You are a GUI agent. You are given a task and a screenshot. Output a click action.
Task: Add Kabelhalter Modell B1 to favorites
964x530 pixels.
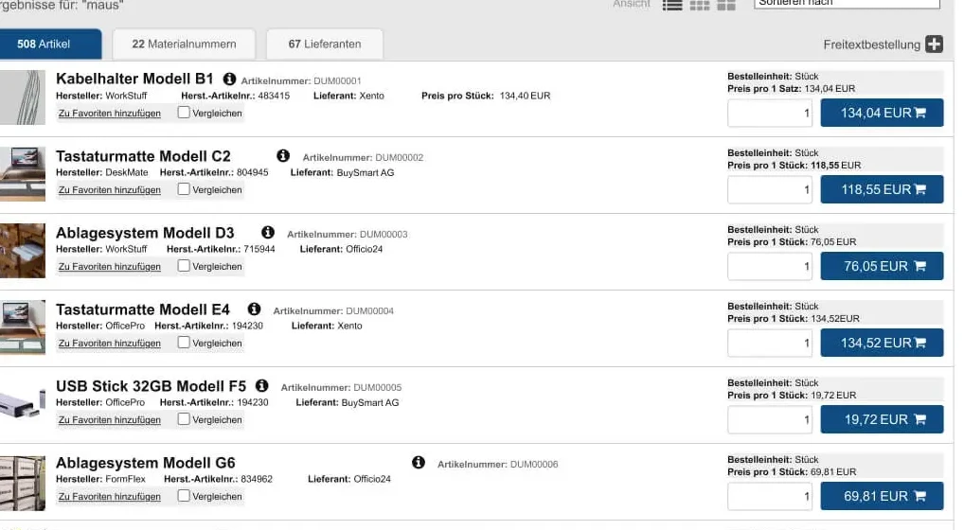(110, 113)
